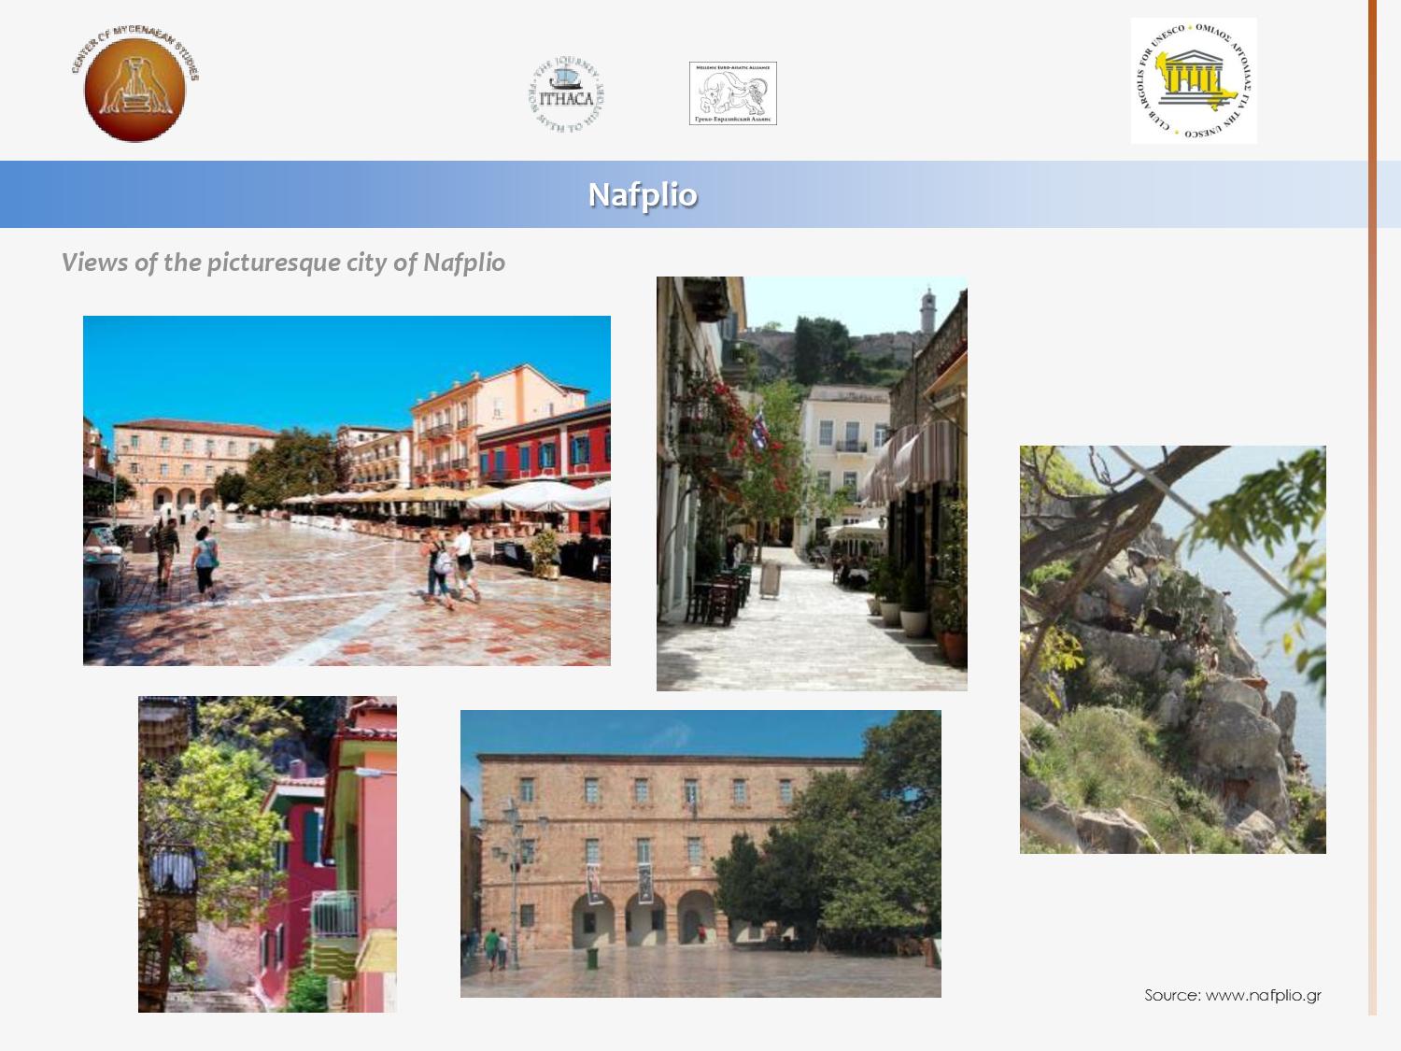The image size is (1401, 1051).
Task: Click the Greek flag in the street photo
Action: tap(761, 428)
